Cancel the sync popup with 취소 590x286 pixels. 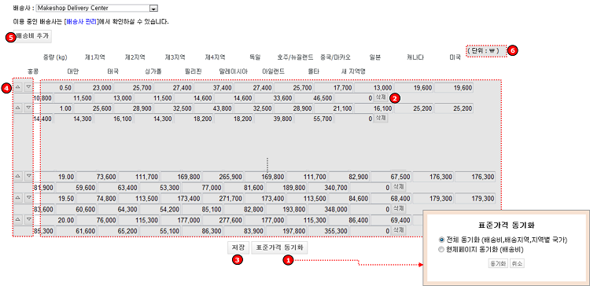517,264
